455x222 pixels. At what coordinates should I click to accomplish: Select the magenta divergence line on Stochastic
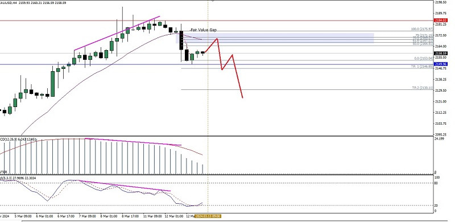(125, 186)
